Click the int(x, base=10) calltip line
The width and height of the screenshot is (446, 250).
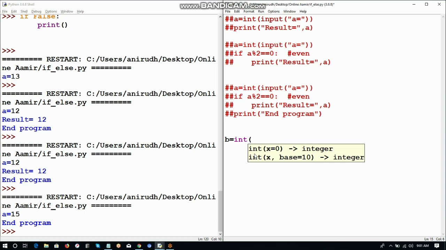tap(306, 157)
